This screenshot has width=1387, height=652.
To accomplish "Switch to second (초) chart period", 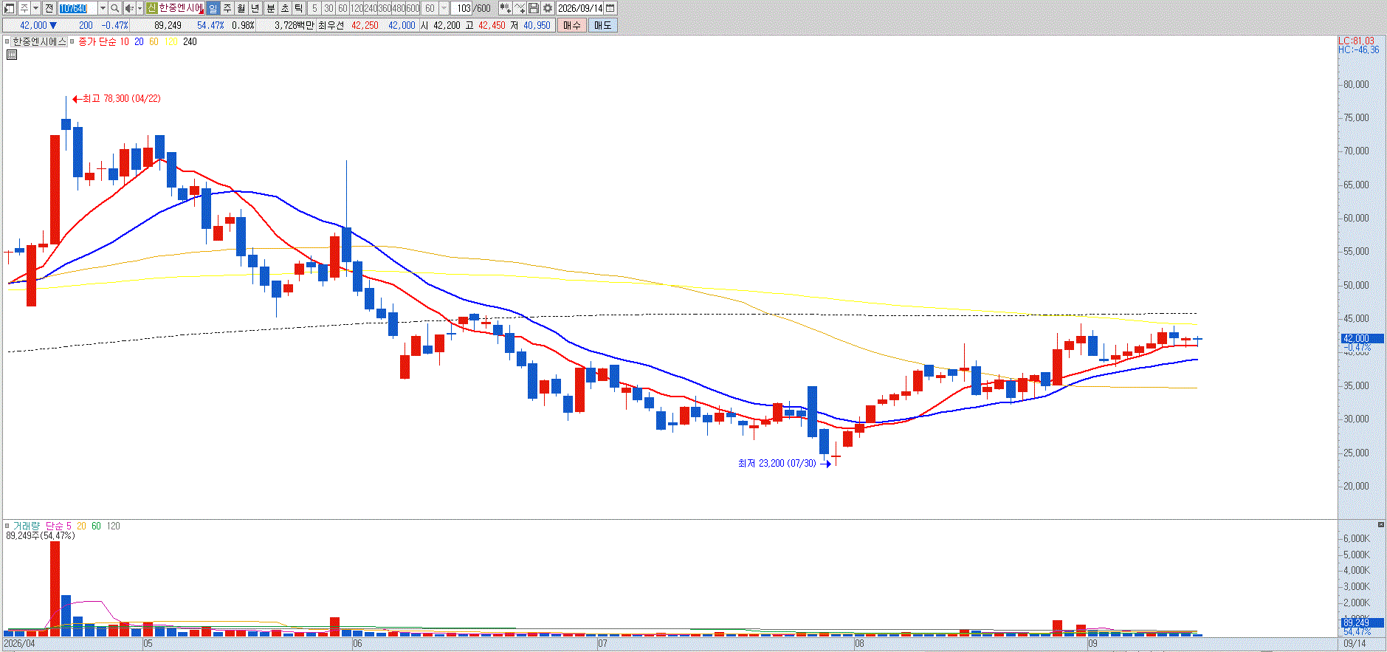I will (x=285, y=8).
